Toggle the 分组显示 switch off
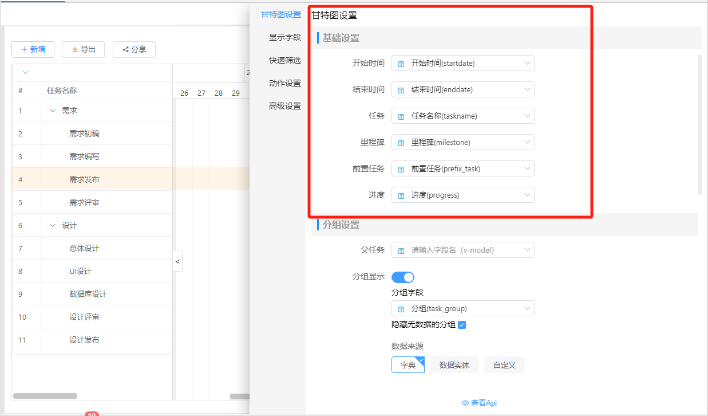708x416 pixels. 403,277
